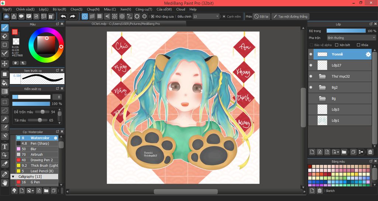The height and width of the screenshot is (201, 378).
Task: Hide the Yonnii layer
Action: [311, 54]
